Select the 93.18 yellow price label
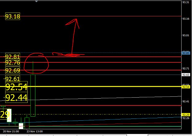 click(x=13, y=16)
